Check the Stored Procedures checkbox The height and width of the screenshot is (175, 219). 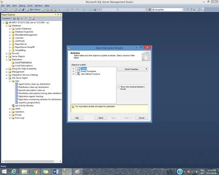tap(76, 71)
